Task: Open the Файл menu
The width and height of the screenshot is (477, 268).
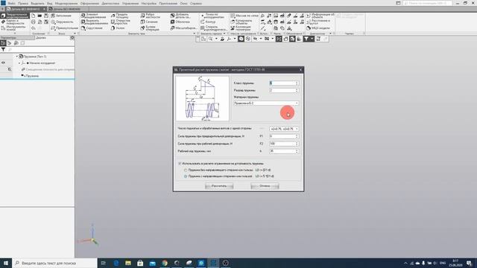Action: click(12, 3)
